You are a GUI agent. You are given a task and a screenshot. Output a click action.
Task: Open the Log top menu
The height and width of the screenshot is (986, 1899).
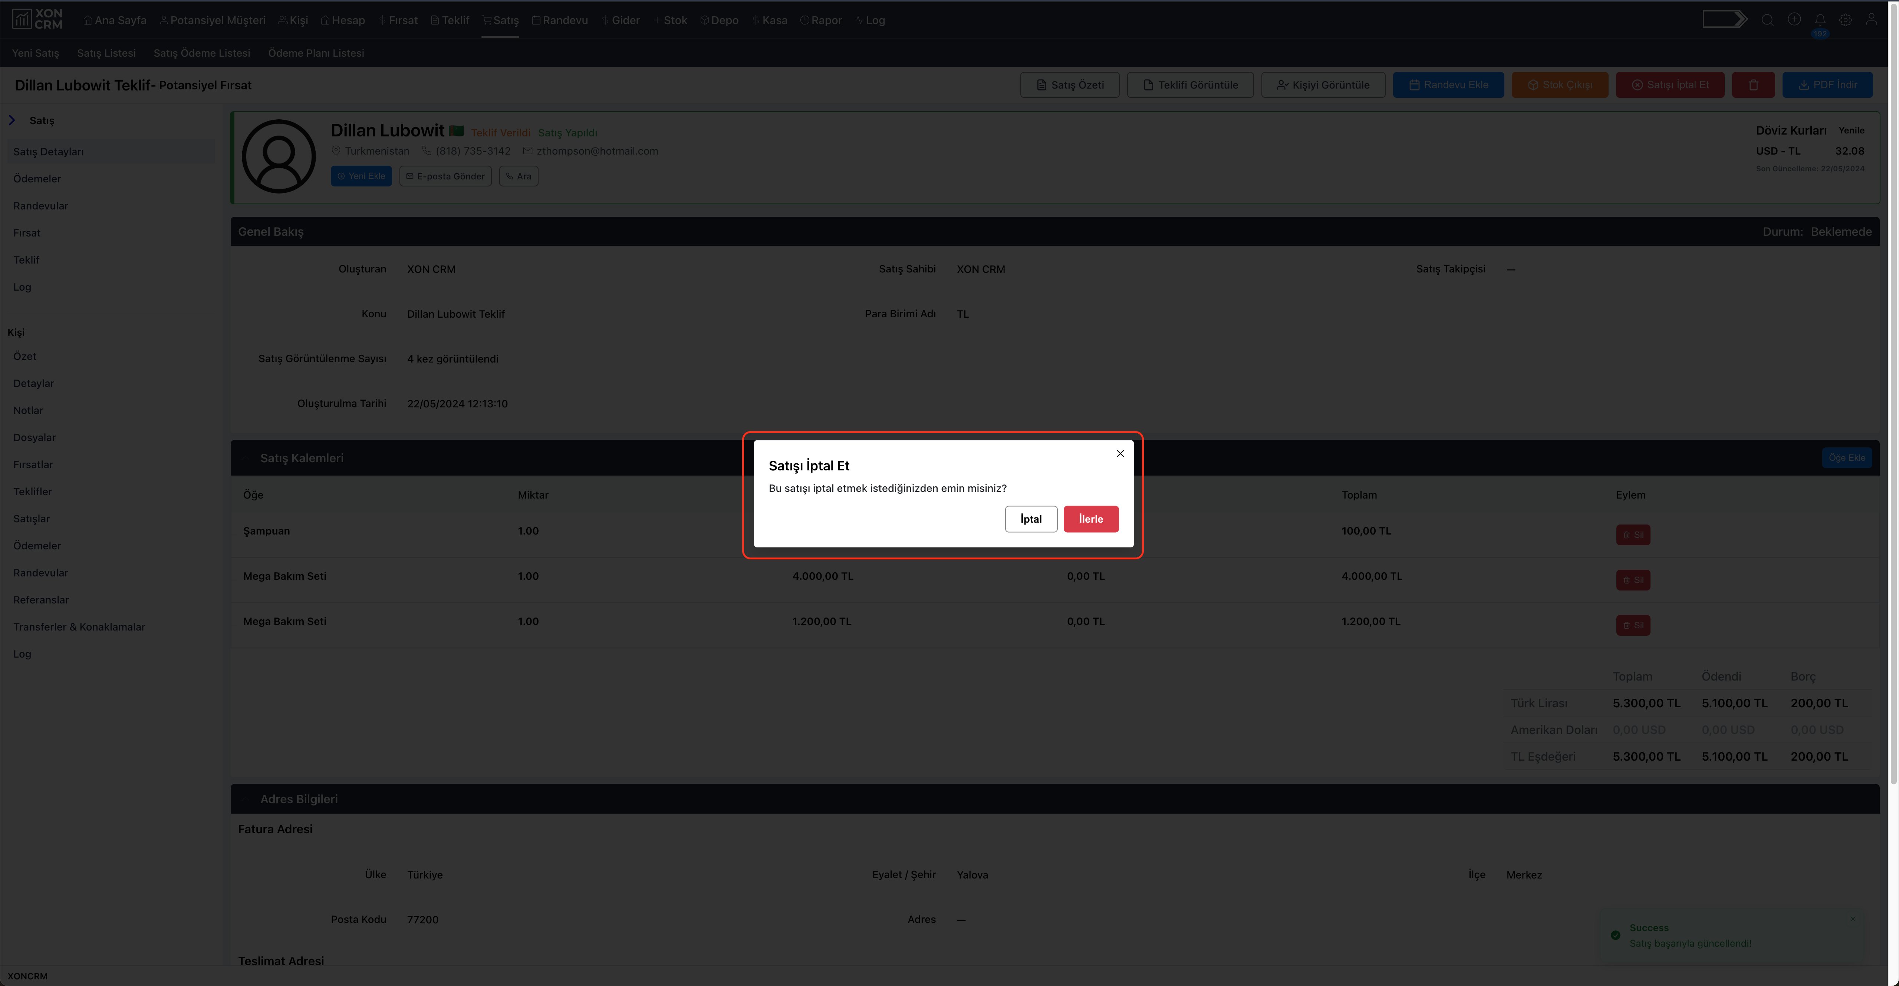click(x=870, y=20)
